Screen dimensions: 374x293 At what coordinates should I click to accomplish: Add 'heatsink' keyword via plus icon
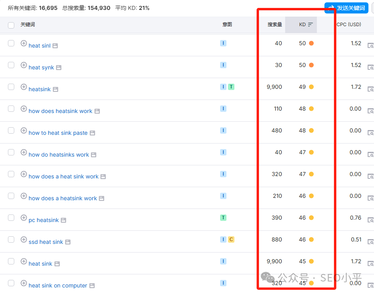point(24,87)
